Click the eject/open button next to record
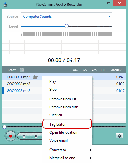 pyautogui.click(x=24, y=136)
